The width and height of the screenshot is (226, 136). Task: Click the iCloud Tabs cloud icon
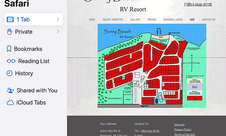tap(10, 103)
